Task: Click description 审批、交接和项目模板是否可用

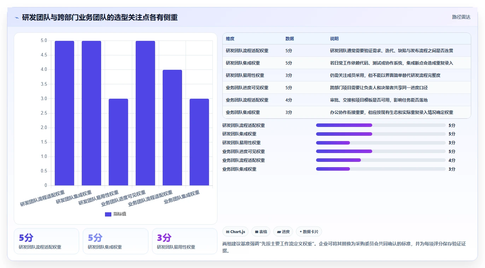Action: coord(379,100)
